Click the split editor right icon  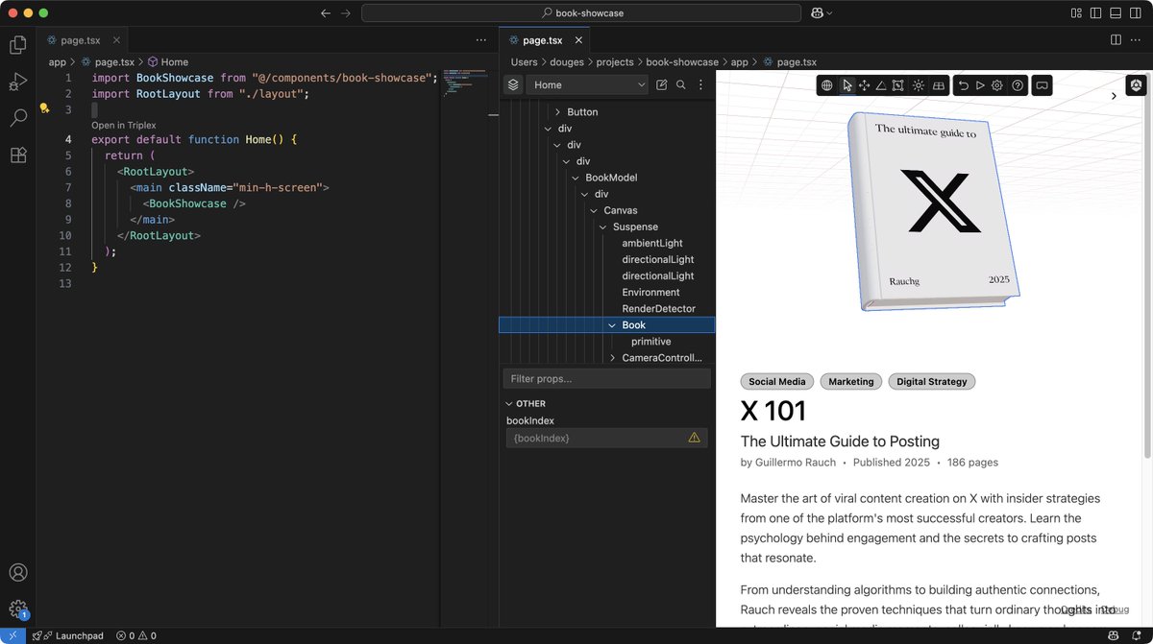tap(1116, 39)
